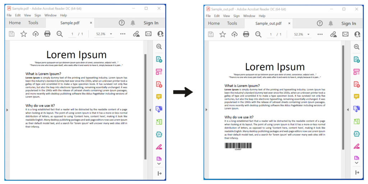Click the help question mark in the Sample.pdf window
Image resolution: width=368 pixels, height=184 pixels.
(x=121, y=23)
